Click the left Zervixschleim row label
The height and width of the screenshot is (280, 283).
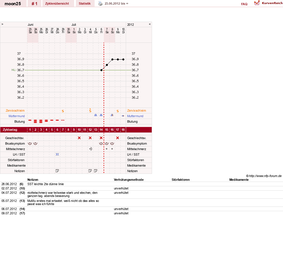(15, 110)
